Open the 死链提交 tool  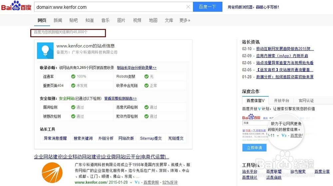point(176,138)
